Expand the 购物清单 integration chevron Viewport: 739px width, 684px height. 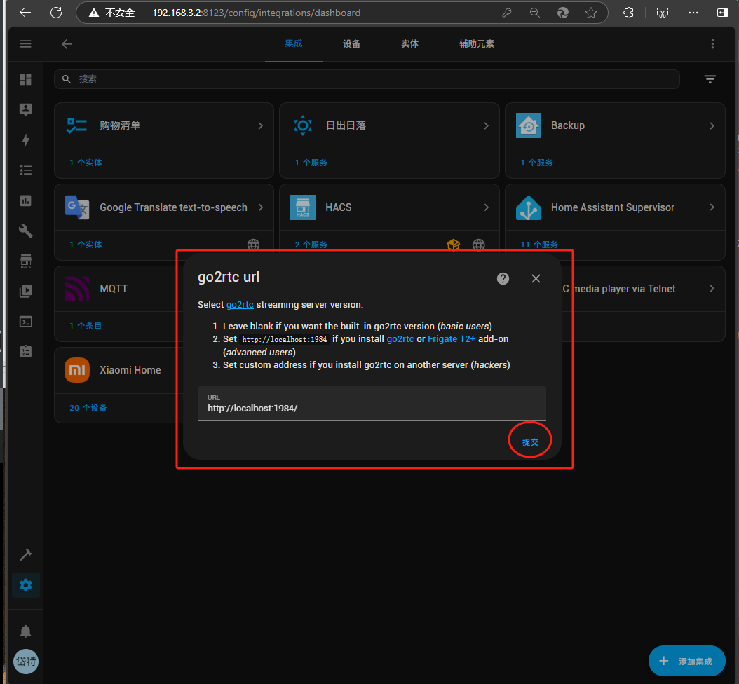(260, 126)
